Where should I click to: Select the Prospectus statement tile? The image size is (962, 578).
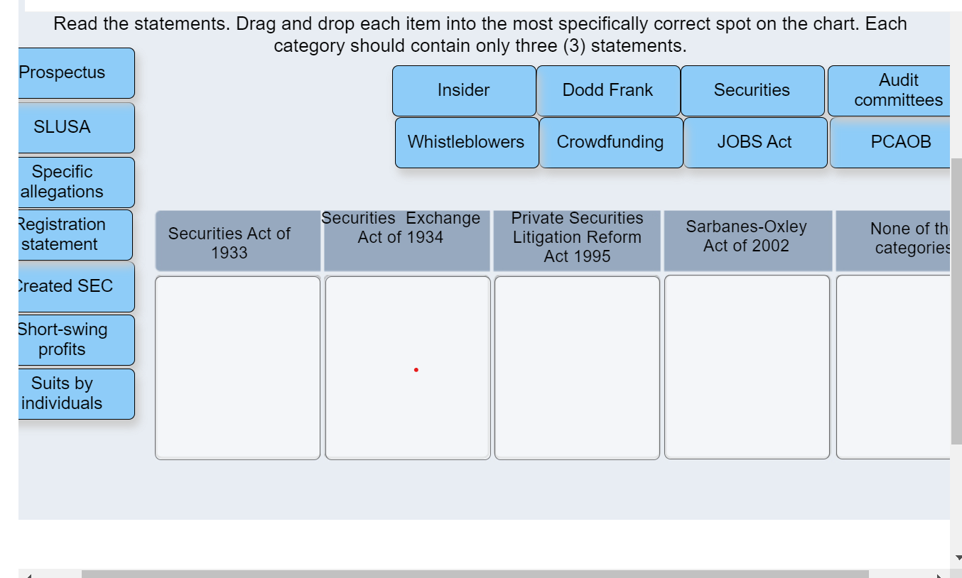click(x=63, y=72)
